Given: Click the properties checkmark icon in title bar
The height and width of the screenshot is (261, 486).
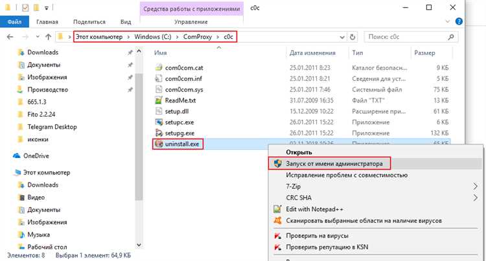Looking at the screenshot, I should (25, 8).
